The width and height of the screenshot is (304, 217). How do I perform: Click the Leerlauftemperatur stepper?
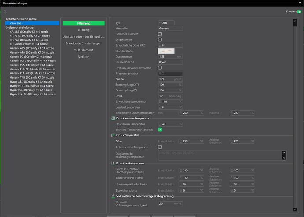click(171, 107)
